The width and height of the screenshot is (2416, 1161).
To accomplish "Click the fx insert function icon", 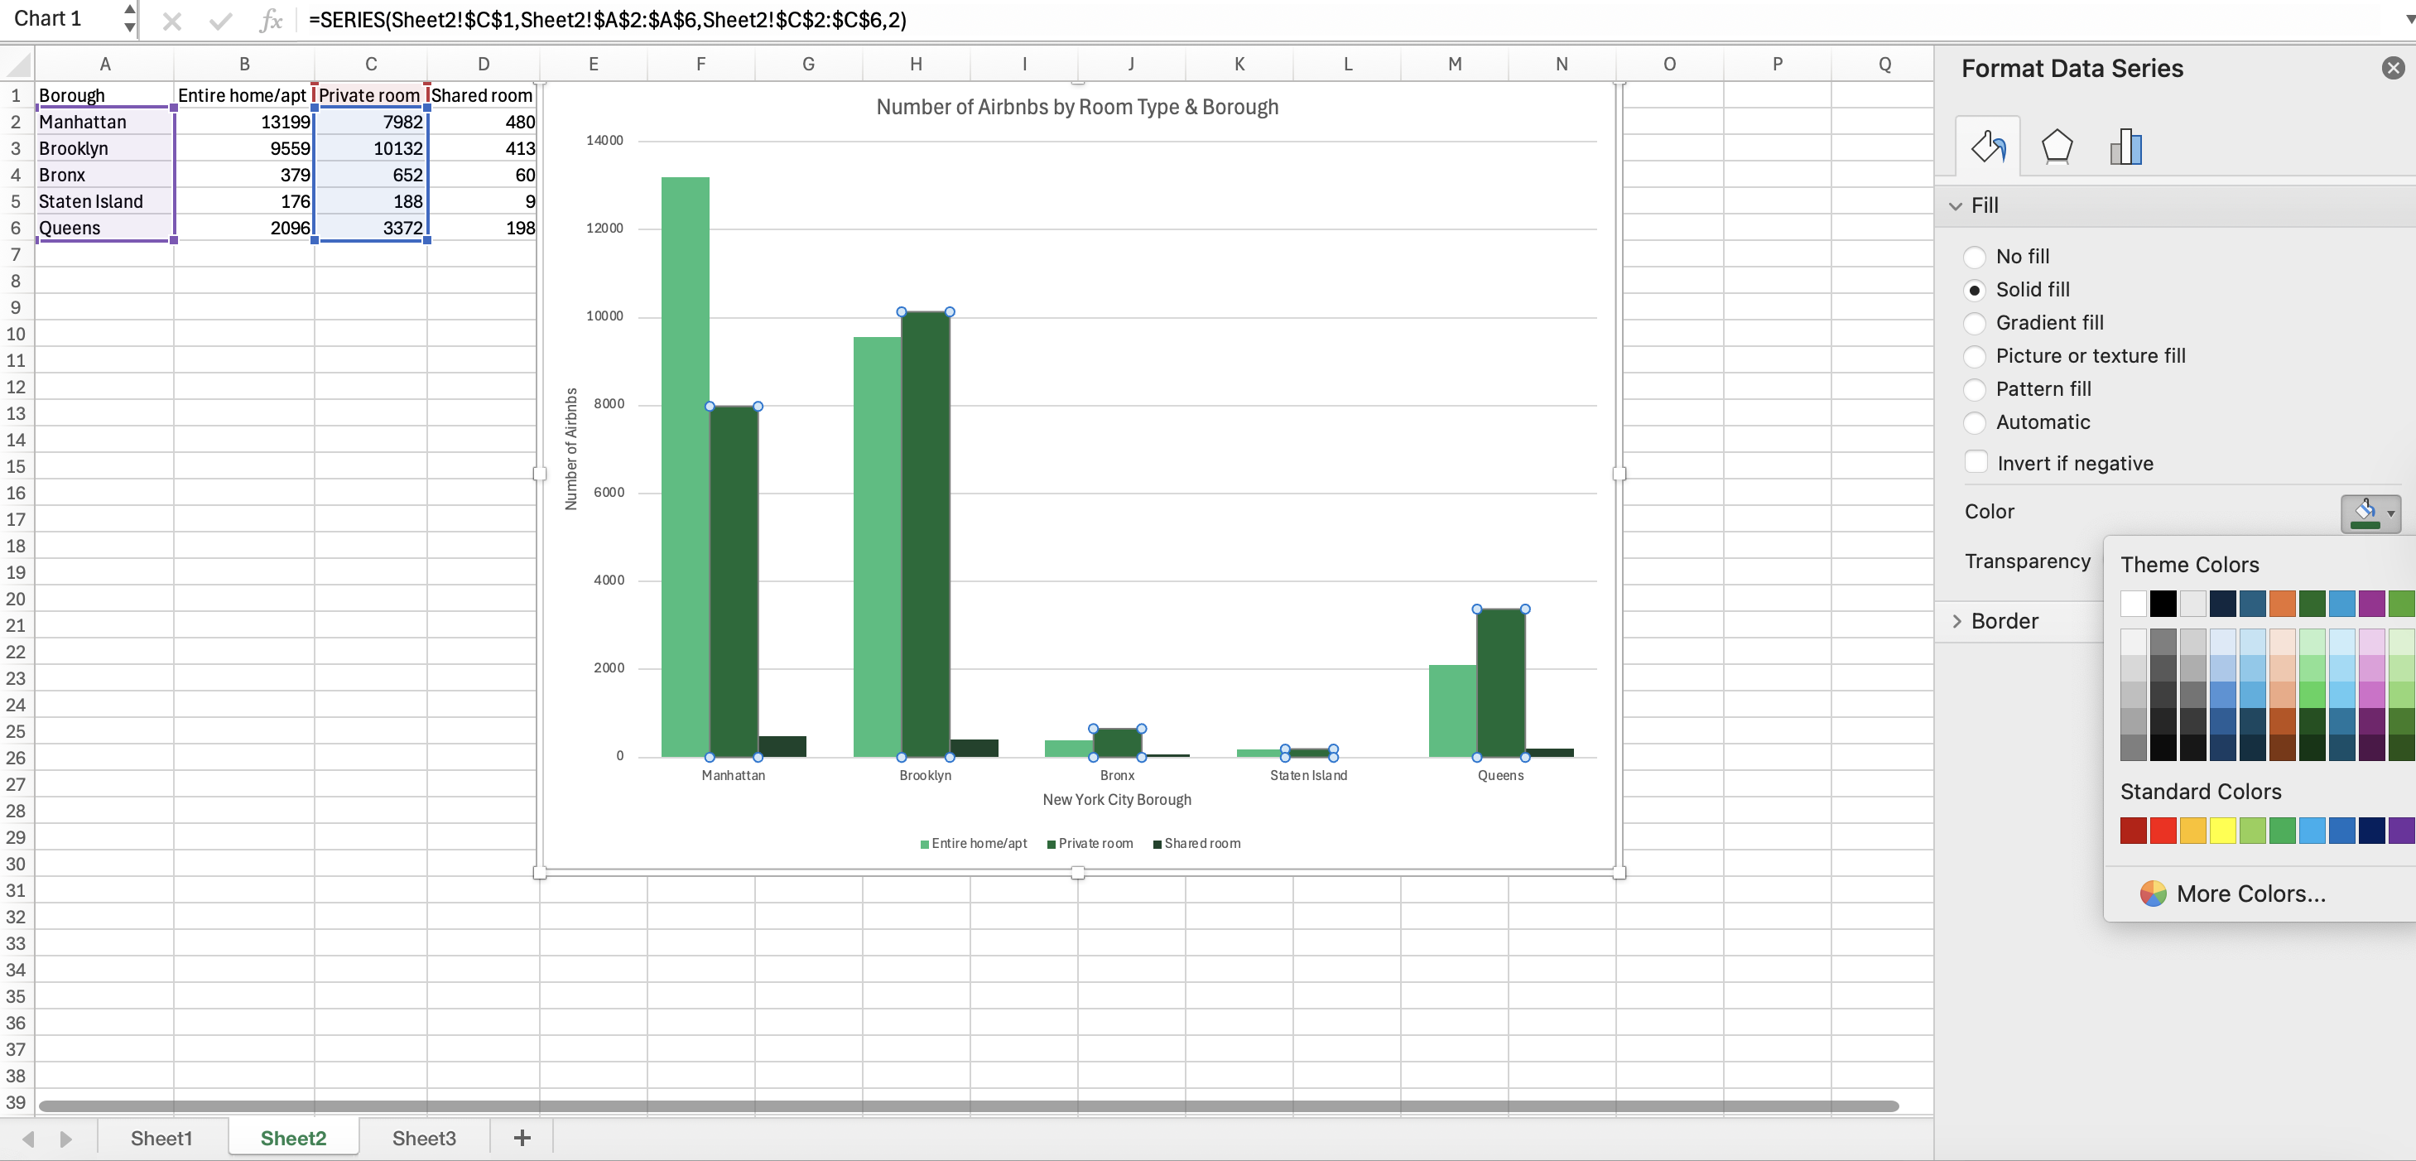I will coord(270,20).
